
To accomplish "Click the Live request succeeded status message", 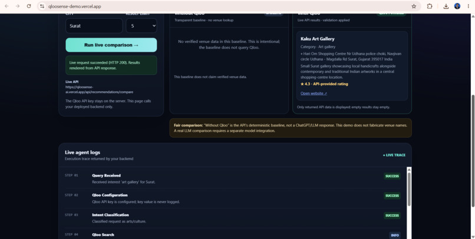I will 111,65.
